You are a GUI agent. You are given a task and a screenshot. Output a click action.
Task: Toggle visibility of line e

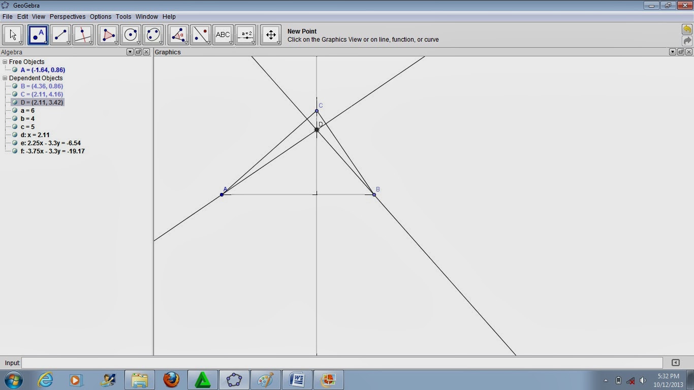[15, 143]
